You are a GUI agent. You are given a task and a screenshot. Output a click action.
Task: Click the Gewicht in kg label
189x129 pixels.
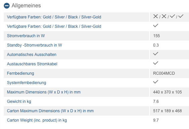click(x=19, y=102)
